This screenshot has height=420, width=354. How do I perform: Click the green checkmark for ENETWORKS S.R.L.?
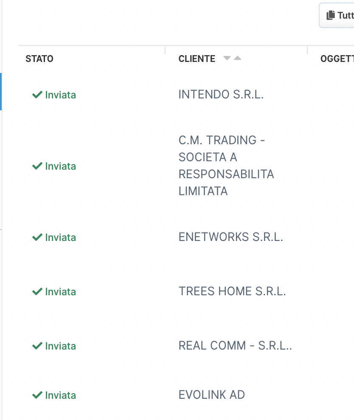pos(37,237)
